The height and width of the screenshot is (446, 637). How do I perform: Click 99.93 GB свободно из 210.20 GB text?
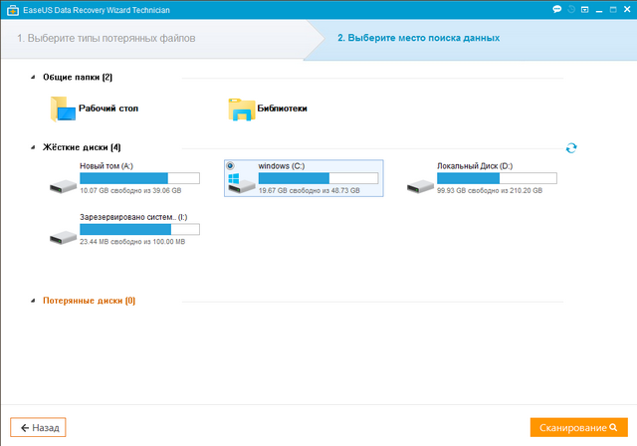click(490, 190)
